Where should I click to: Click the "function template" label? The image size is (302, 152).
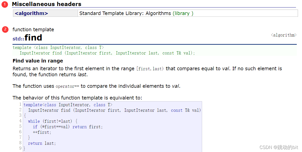tap(33, 29)
